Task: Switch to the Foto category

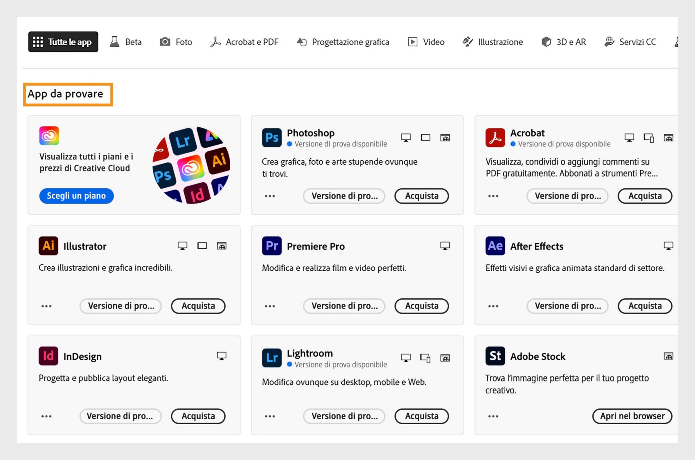Action: 176,42
